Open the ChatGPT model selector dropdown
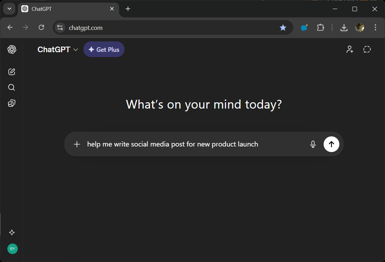 (x=58, y=49)
